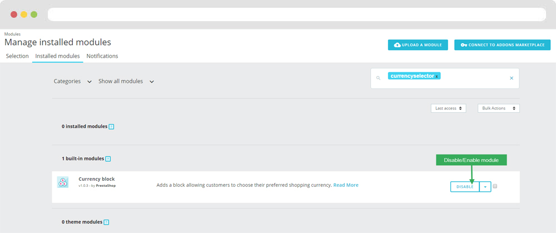Click the Upload a Module button
The width and height of the screenshot is (556, 233).
coord(418,44)
